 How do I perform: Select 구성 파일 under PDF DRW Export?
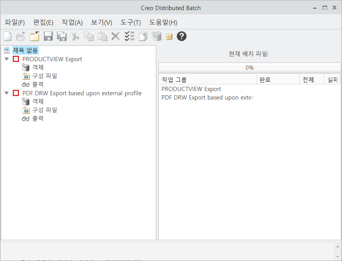pyautogui.click(x=45, y=110)
